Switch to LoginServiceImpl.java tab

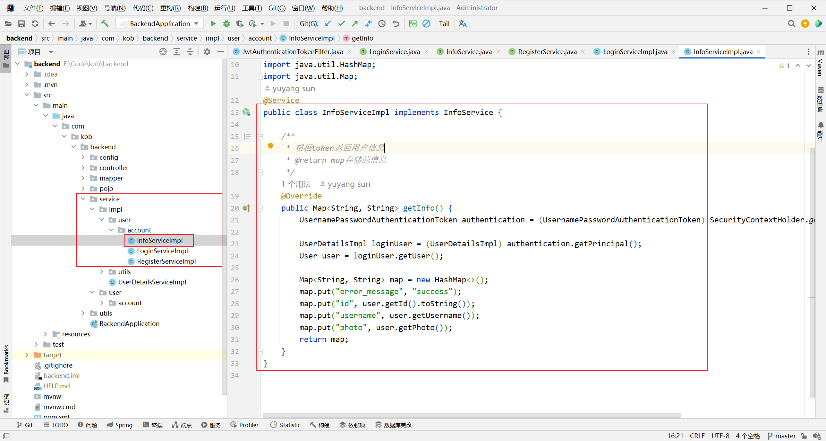click(x=635, y=52)
